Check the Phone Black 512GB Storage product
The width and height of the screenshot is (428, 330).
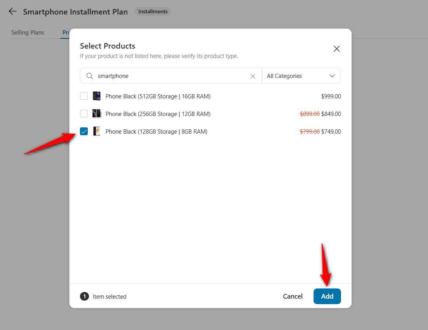pos(84,96)
